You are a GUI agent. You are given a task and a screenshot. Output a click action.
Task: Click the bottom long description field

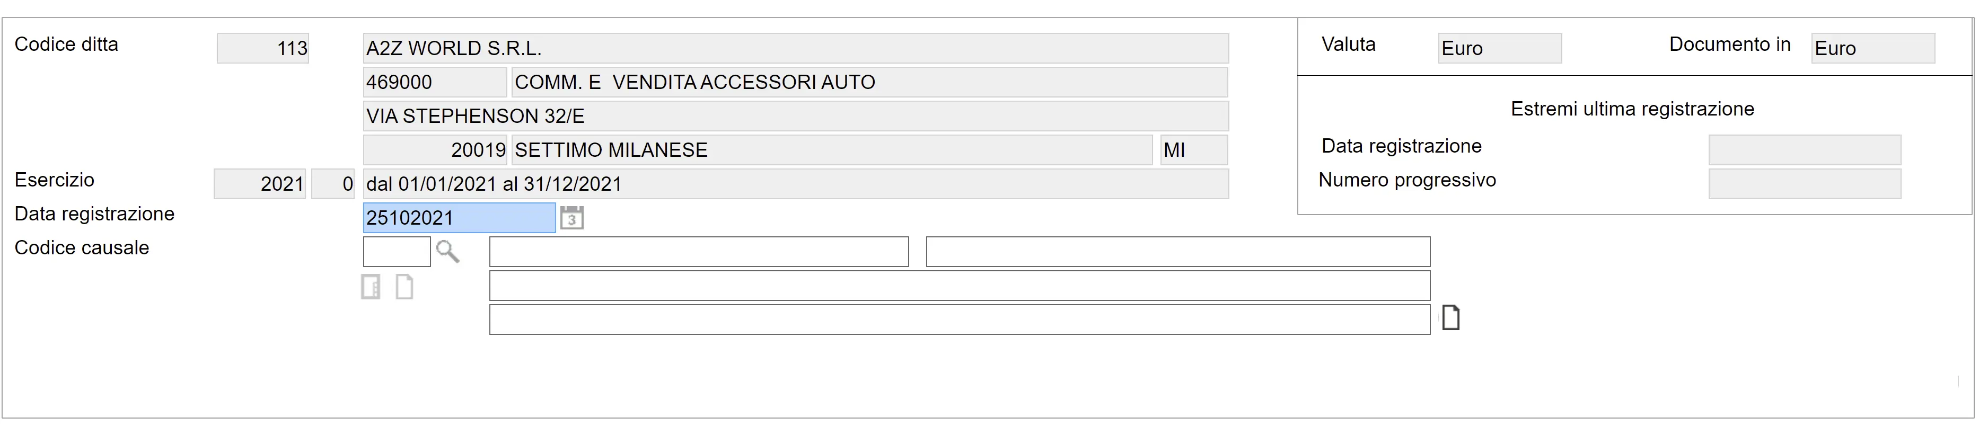[959, 319]
